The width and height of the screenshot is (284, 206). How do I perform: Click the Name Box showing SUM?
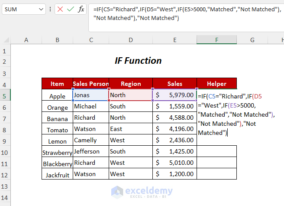[x=19, y=9]
